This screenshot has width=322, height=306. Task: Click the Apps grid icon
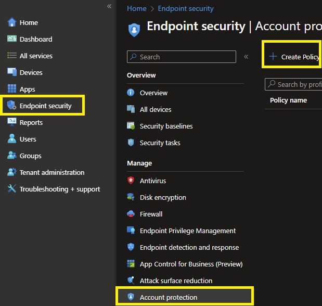click(x=11, y=89)
